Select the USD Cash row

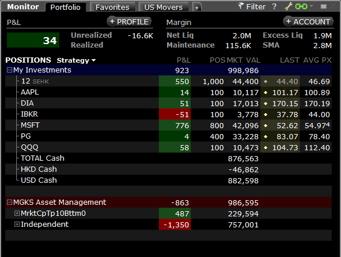[169, 180]
